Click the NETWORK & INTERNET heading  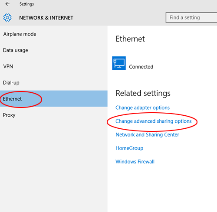tap(46, 18)
